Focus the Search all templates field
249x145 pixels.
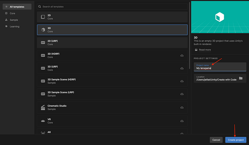point(112,7)
